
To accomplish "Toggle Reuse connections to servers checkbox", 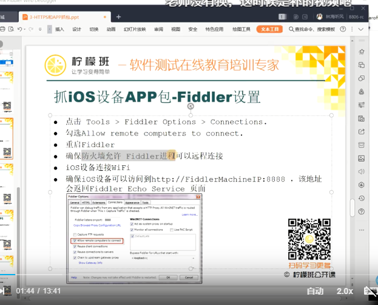I will tap(75, 252).
